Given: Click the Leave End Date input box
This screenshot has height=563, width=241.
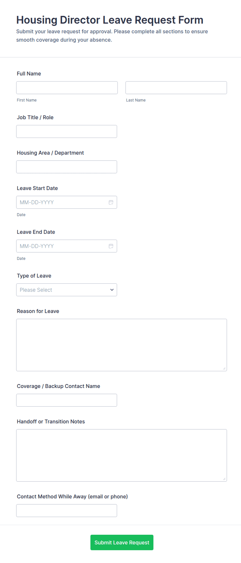Looking at the screenshot, I should [x=67, y=246].
